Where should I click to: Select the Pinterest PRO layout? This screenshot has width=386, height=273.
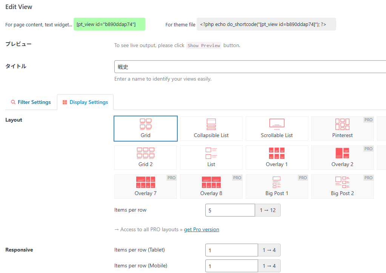coord(342,128)
